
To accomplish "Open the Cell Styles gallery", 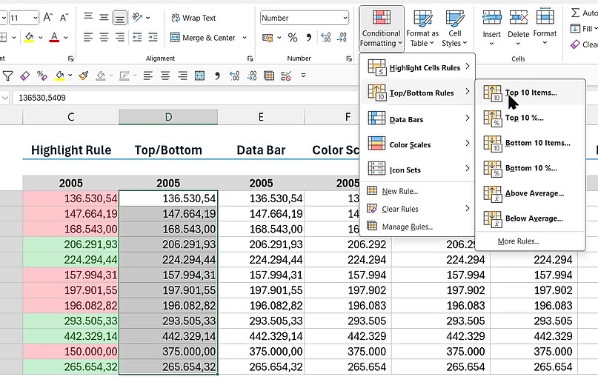I will tap(455, 28).
